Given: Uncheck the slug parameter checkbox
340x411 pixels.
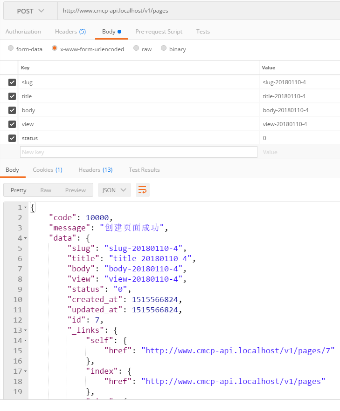Looking at the screenshot, I should [x=12, y=82].
